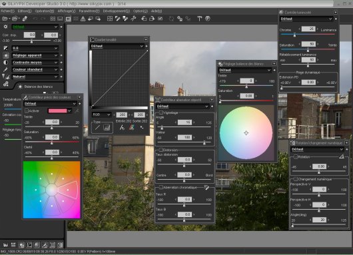Click the gears development settings icon
Screen dimensions: 353x255
(5, 84)
